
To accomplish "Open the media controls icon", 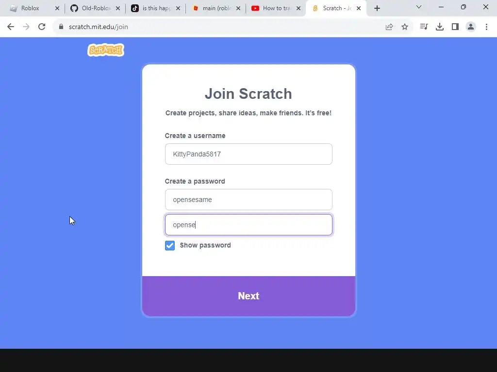I will point(424,27).
